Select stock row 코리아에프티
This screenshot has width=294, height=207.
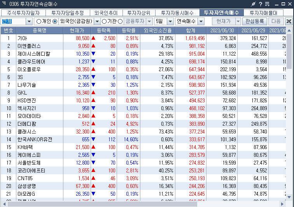[143, 170]
